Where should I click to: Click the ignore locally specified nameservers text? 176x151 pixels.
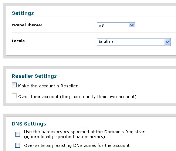64,137
